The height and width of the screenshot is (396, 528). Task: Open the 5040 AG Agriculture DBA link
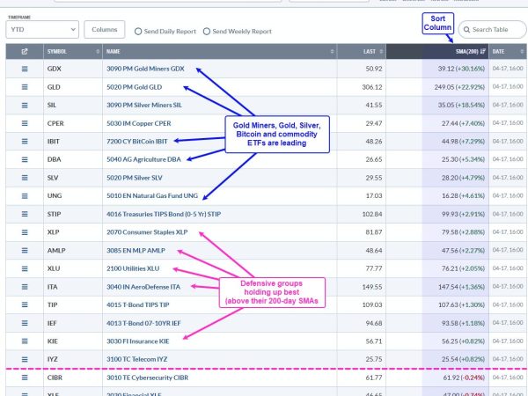coord(143,159)
